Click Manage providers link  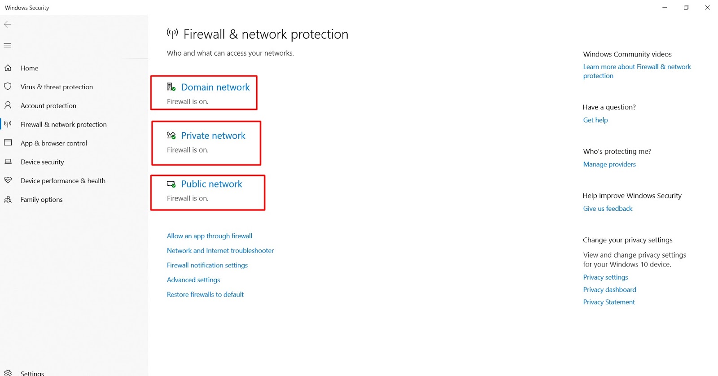click(609, 165)
